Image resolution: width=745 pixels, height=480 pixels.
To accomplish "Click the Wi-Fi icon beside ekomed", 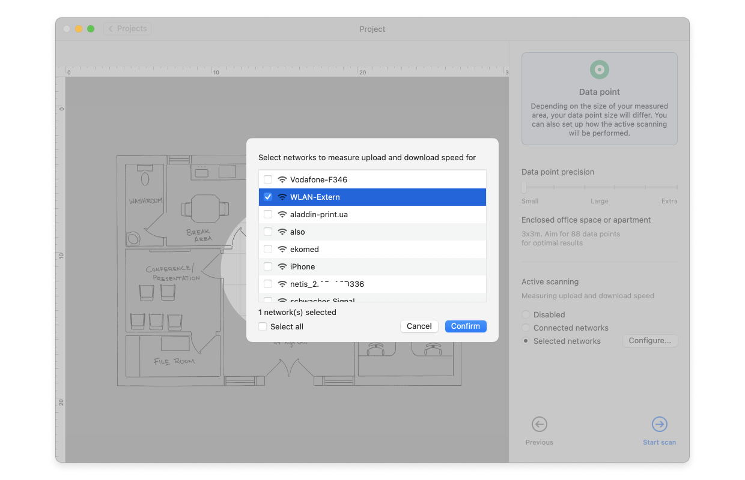I will point(281,249).
